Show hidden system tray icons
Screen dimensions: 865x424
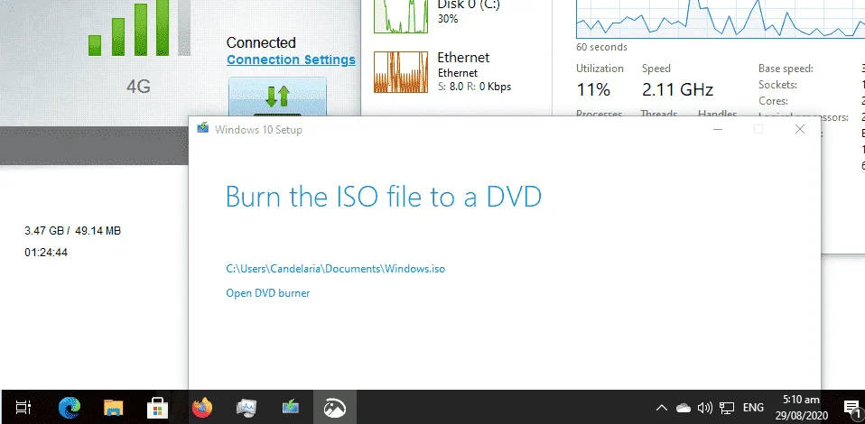pos(662,408)
